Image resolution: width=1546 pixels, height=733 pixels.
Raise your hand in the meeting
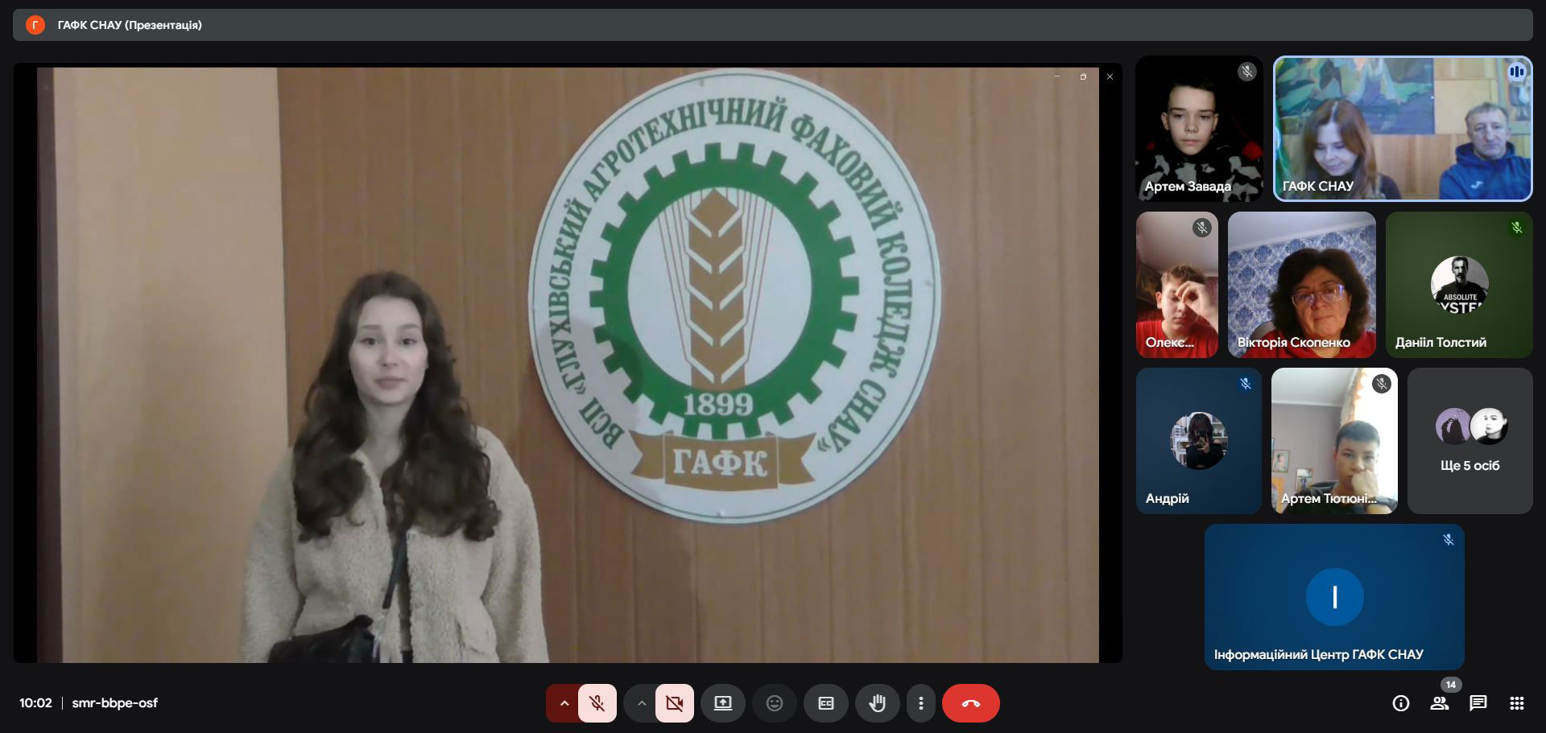(877, 703)
